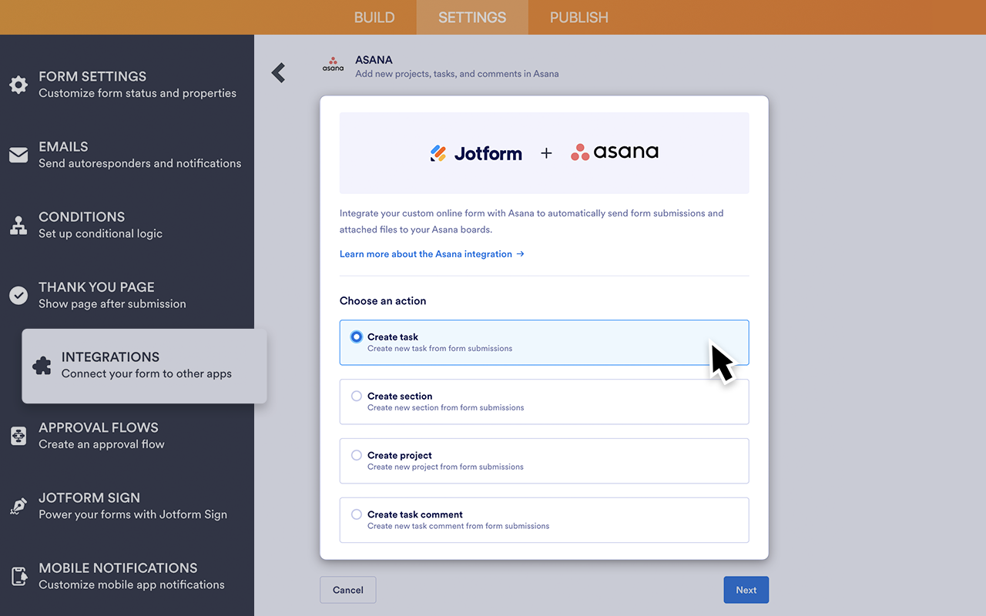Image resolution: width=986 pixels, height=616 pixels.
Task: Click the Emails envelope icon
Action: coord(18,155)
